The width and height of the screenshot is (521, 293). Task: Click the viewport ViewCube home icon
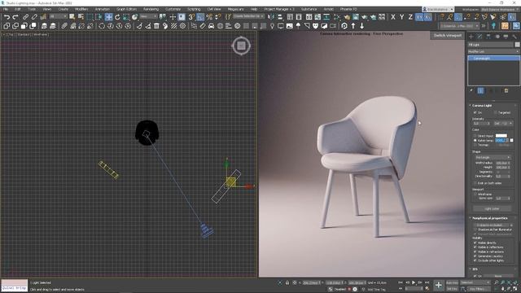click(x=241, y=46)
